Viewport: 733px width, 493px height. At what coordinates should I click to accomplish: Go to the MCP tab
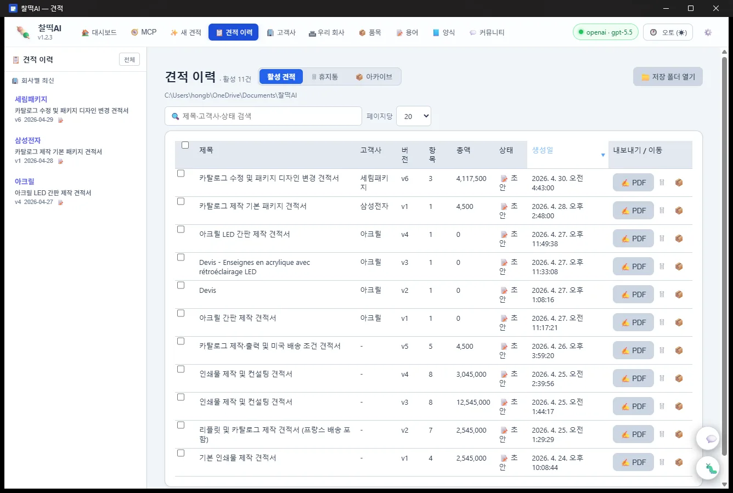click(x=144, y=32)
